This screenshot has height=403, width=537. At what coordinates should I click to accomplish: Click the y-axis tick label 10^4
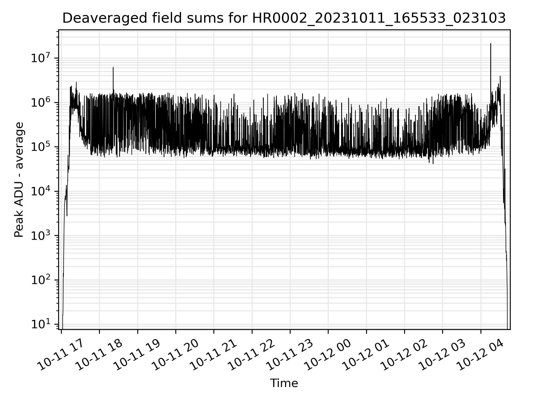pyautogui.click(x=41, y=191)
